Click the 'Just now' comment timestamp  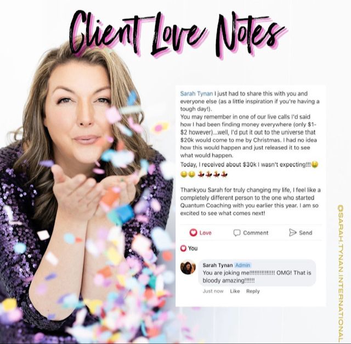213,291
